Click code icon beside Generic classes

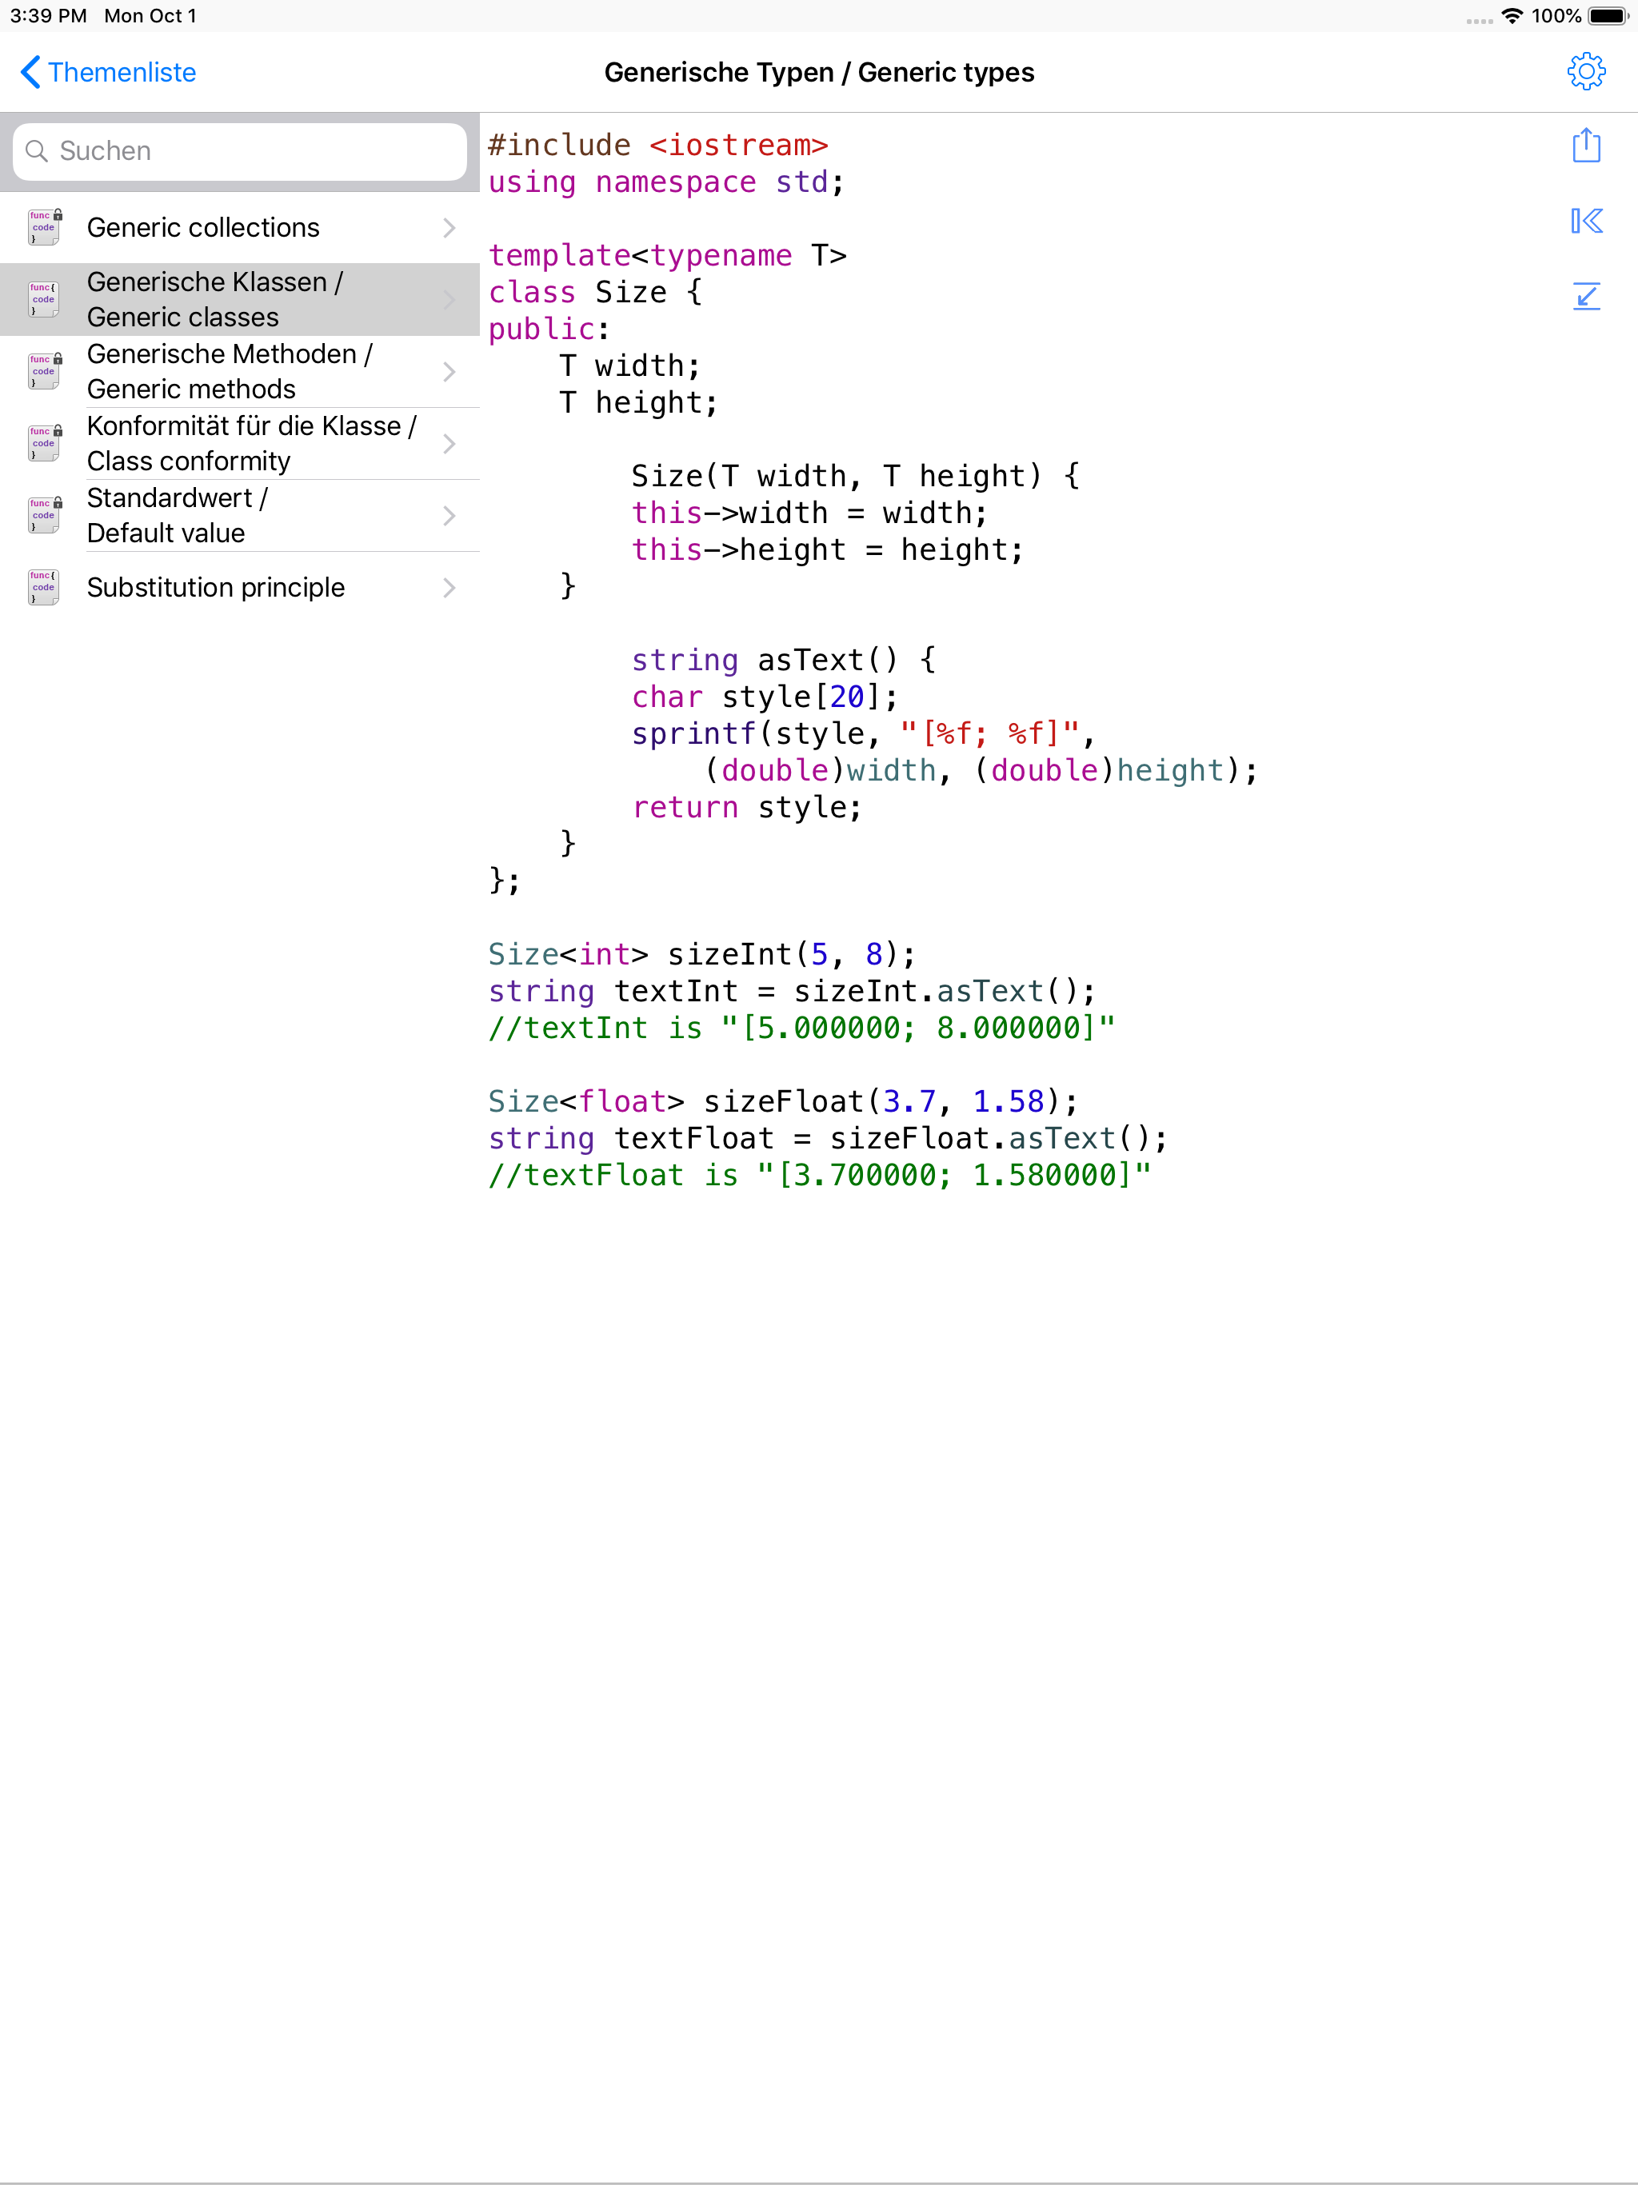tap(43, 299)
